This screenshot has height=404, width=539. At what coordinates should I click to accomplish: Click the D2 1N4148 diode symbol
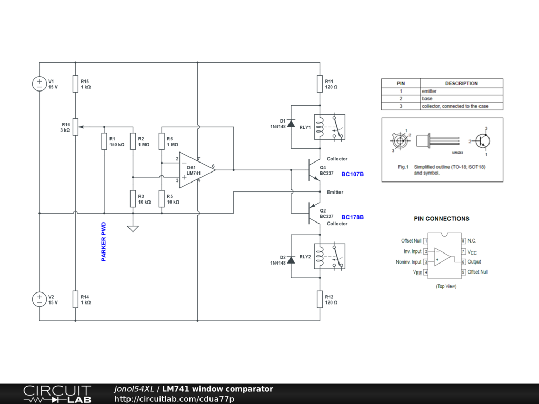[x=291, y=260]
